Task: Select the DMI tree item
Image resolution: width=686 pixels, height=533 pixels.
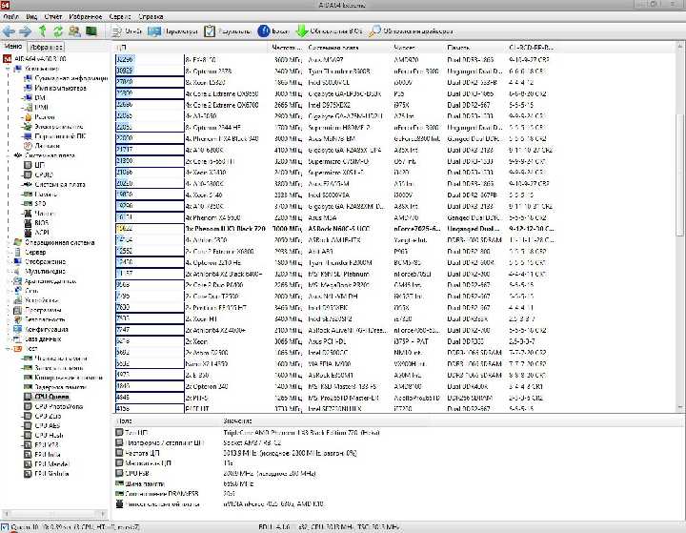Action: 34,97
